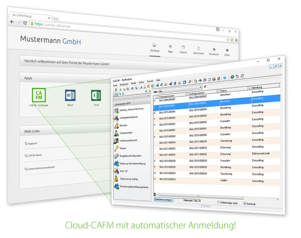The height and width of the screenshot is (238, 301).
Task: Open the CAFM-News web link
Action: pyautogui.click(x=33, y=155)
